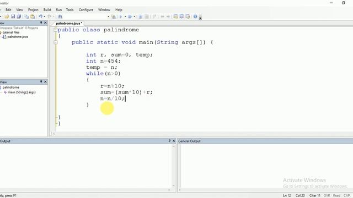This screenshot has width=353, height=198.
Task: Pin the Class View panel
Action: (x=41, y=82)
